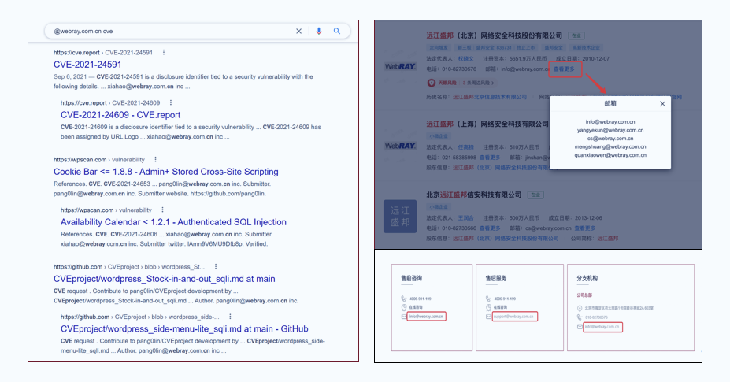
Task: Open legal representative 任高锋 link
Action: (x=465, y=147)
